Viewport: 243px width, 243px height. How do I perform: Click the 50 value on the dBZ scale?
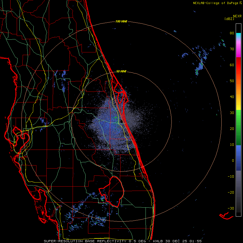pos(232,81)
